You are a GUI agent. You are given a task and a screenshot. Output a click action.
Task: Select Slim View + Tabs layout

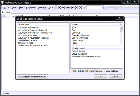point(25,43)
